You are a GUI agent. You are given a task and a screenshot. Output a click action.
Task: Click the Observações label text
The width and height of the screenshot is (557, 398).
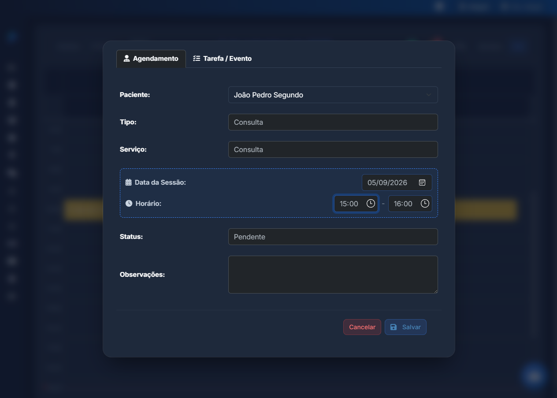click(x=142, y=275)
